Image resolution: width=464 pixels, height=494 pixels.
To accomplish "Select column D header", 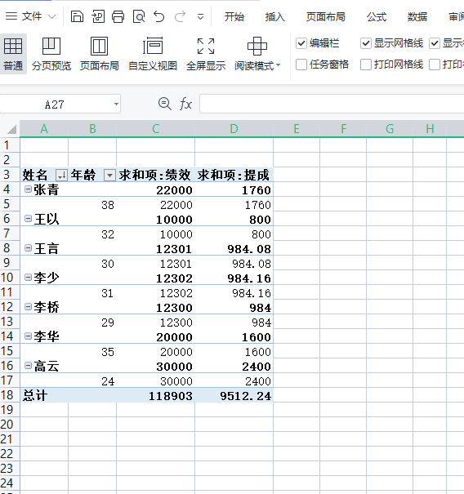I will tap(234, 129).
